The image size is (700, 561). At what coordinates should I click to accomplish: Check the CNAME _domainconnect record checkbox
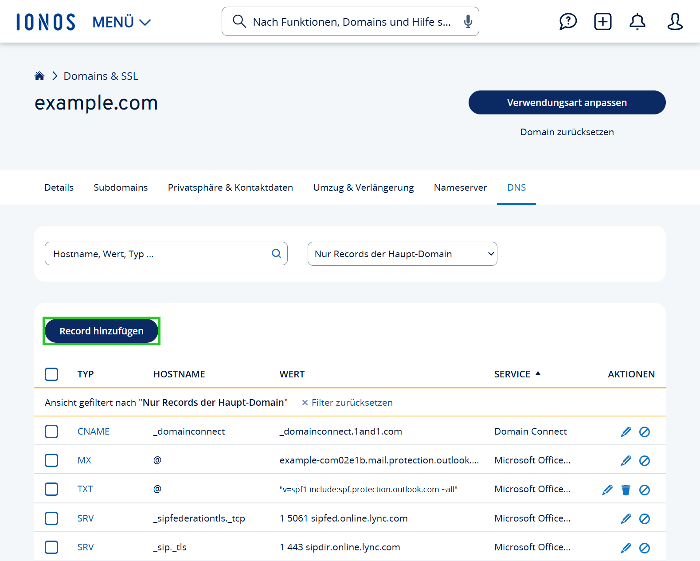(51, 431)
